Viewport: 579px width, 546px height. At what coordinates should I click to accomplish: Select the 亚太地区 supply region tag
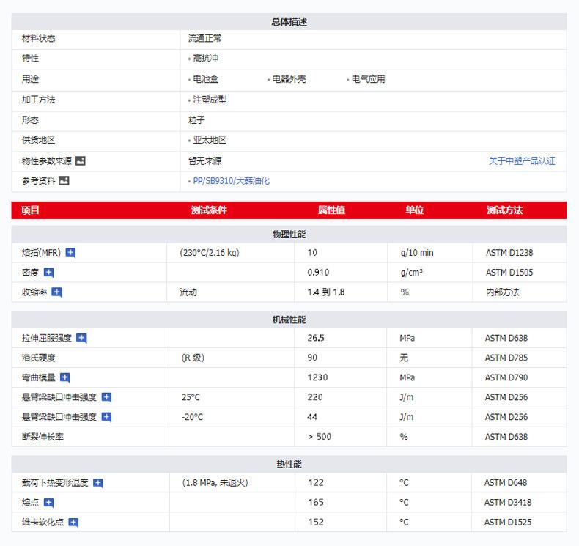210,140
